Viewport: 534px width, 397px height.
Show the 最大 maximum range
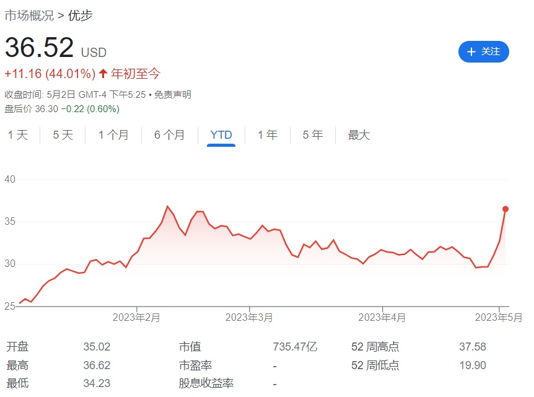tap(359, 135)
